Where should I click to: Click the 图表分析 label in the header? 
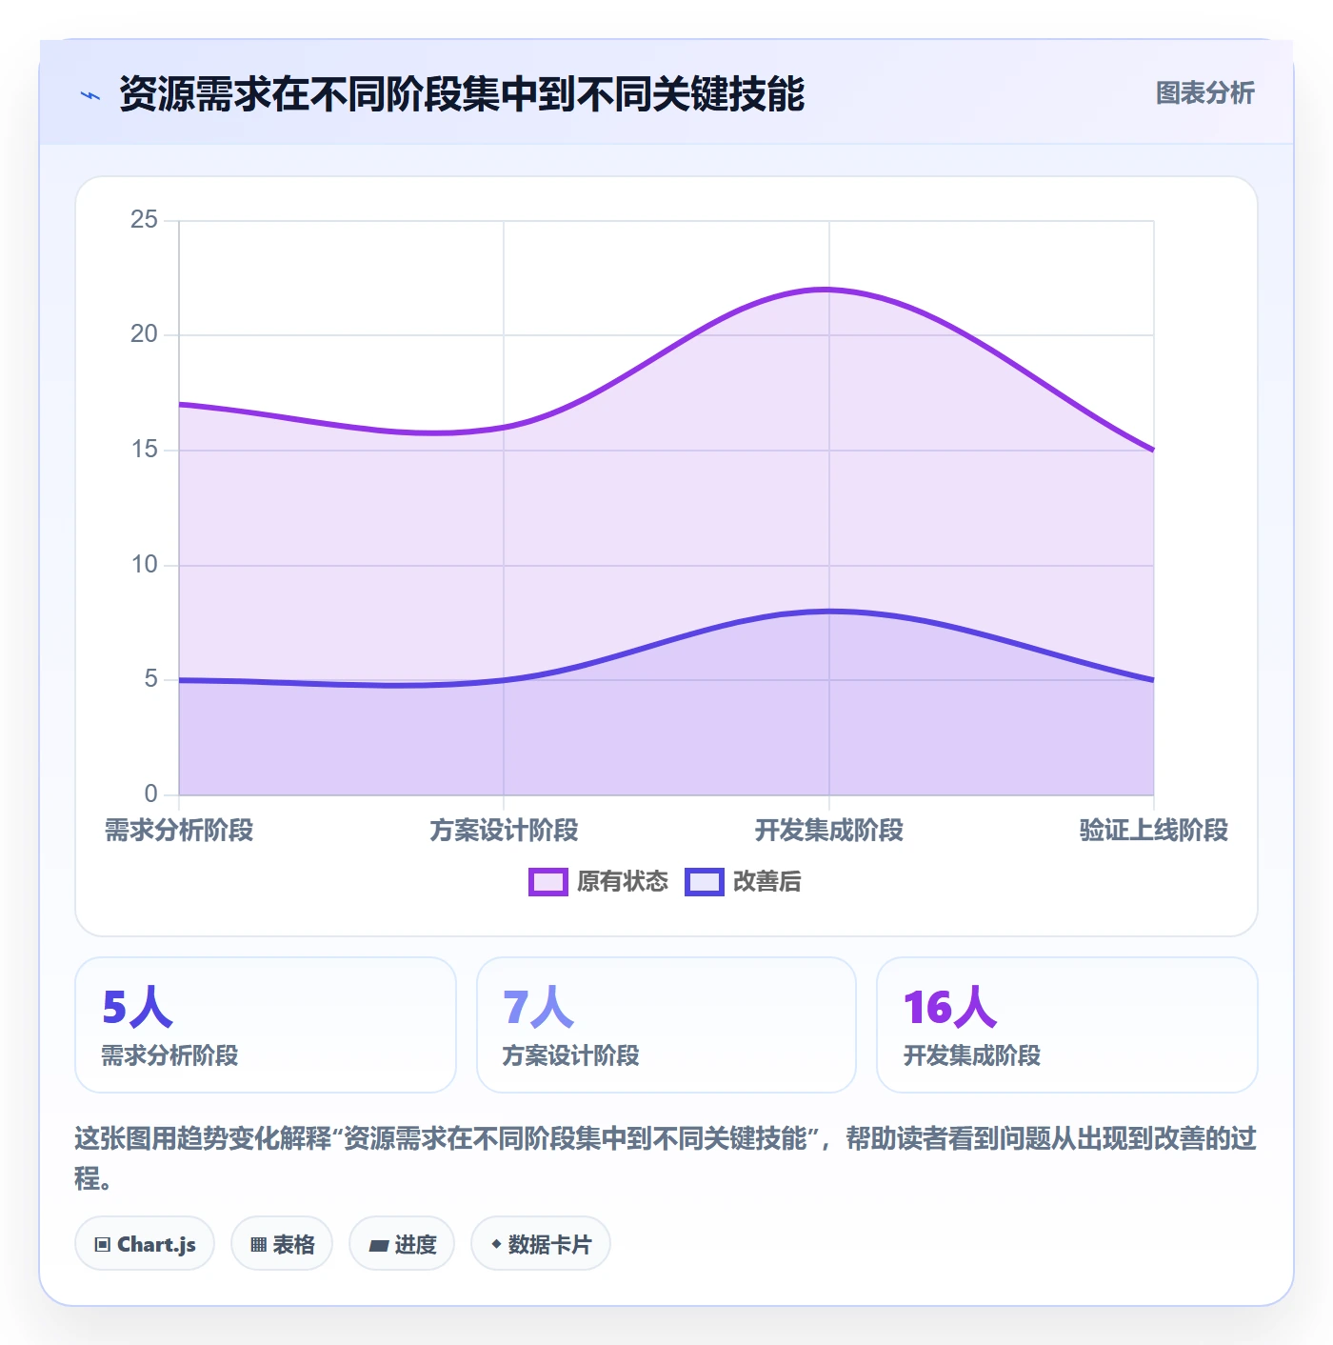(x=1204, y=93)
